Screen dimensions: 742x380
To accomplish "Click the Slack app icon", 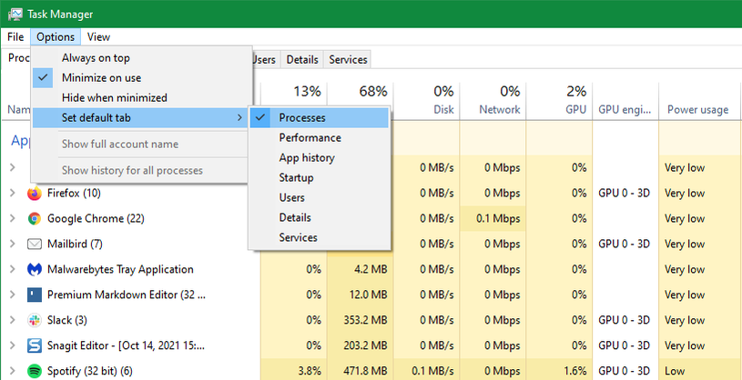I will click(x=35, y=320).
